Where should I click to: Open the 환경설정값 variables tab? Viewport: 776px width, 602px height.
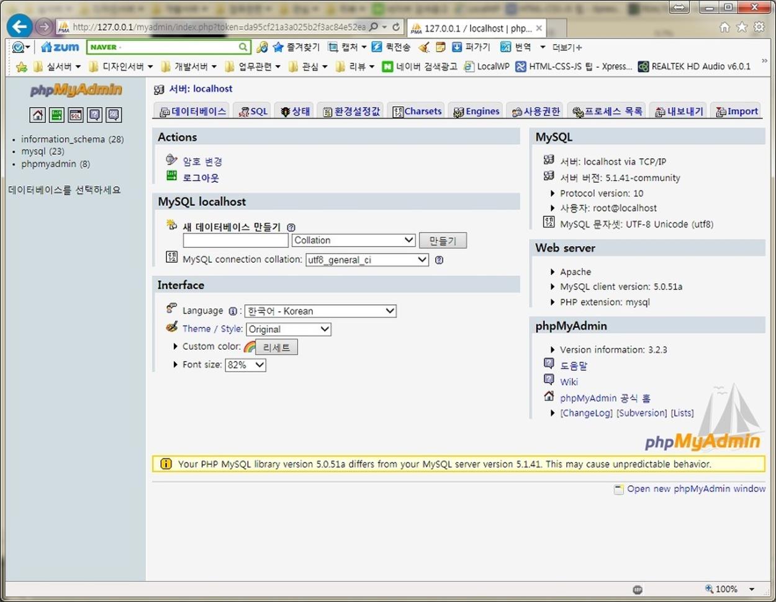tap(351, 111)
